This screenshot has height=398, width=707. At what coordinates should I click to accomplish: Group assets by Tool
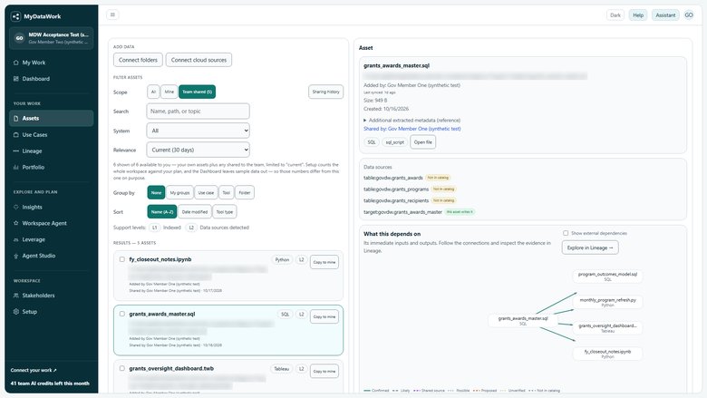point(227,192)
